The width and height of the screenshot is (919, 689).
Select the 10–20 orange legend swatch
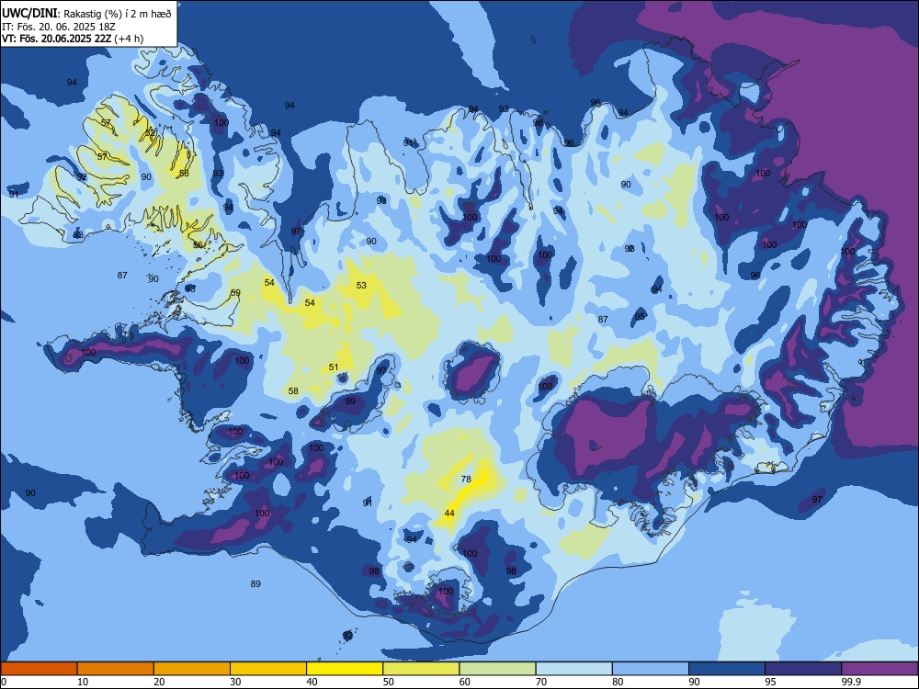(x=116, y=669)
